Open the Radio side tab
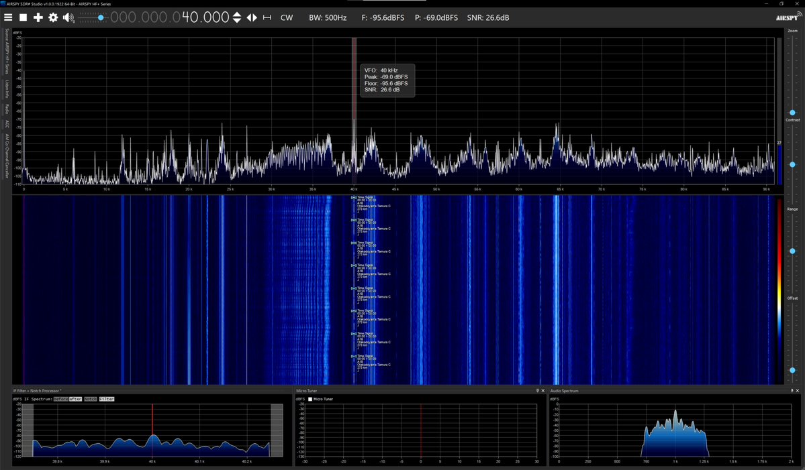 point(7,109)
